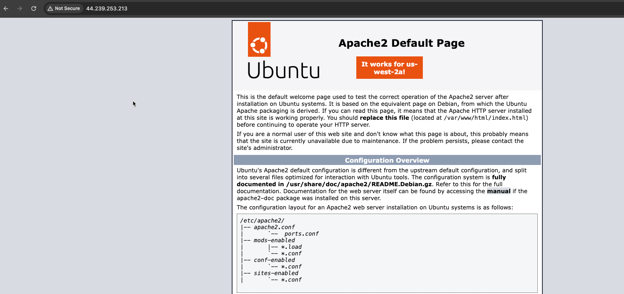Click the browser forward arrow
Screen dimensions: 624x294
coord(20,8)
